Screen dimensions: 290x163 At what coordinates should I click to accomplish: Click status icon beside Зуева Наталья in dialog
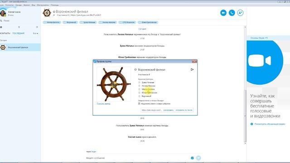(139, 82)
